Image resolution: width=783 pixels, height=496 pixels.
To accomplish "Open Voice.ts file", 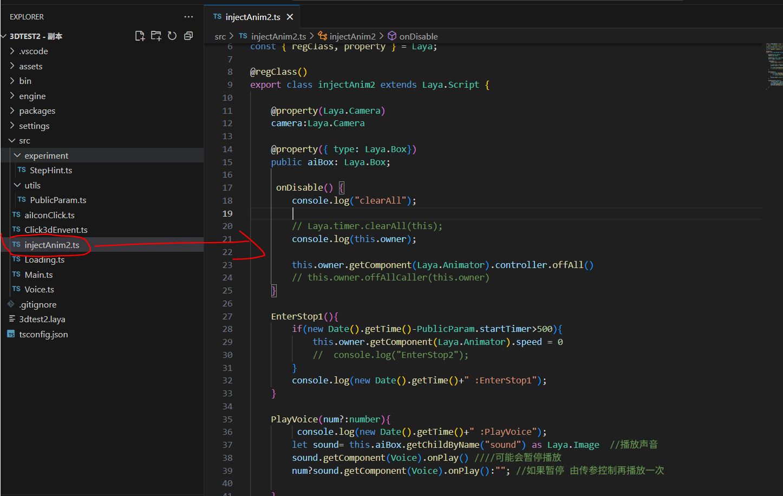I will [x=39, y=289].
